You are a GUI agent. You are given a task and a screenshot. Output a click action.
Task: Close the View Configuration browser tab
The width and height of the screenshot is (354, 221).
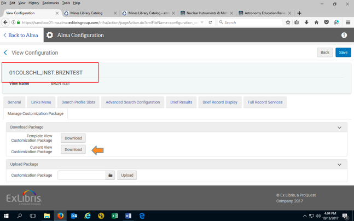(x=57, y=13)
